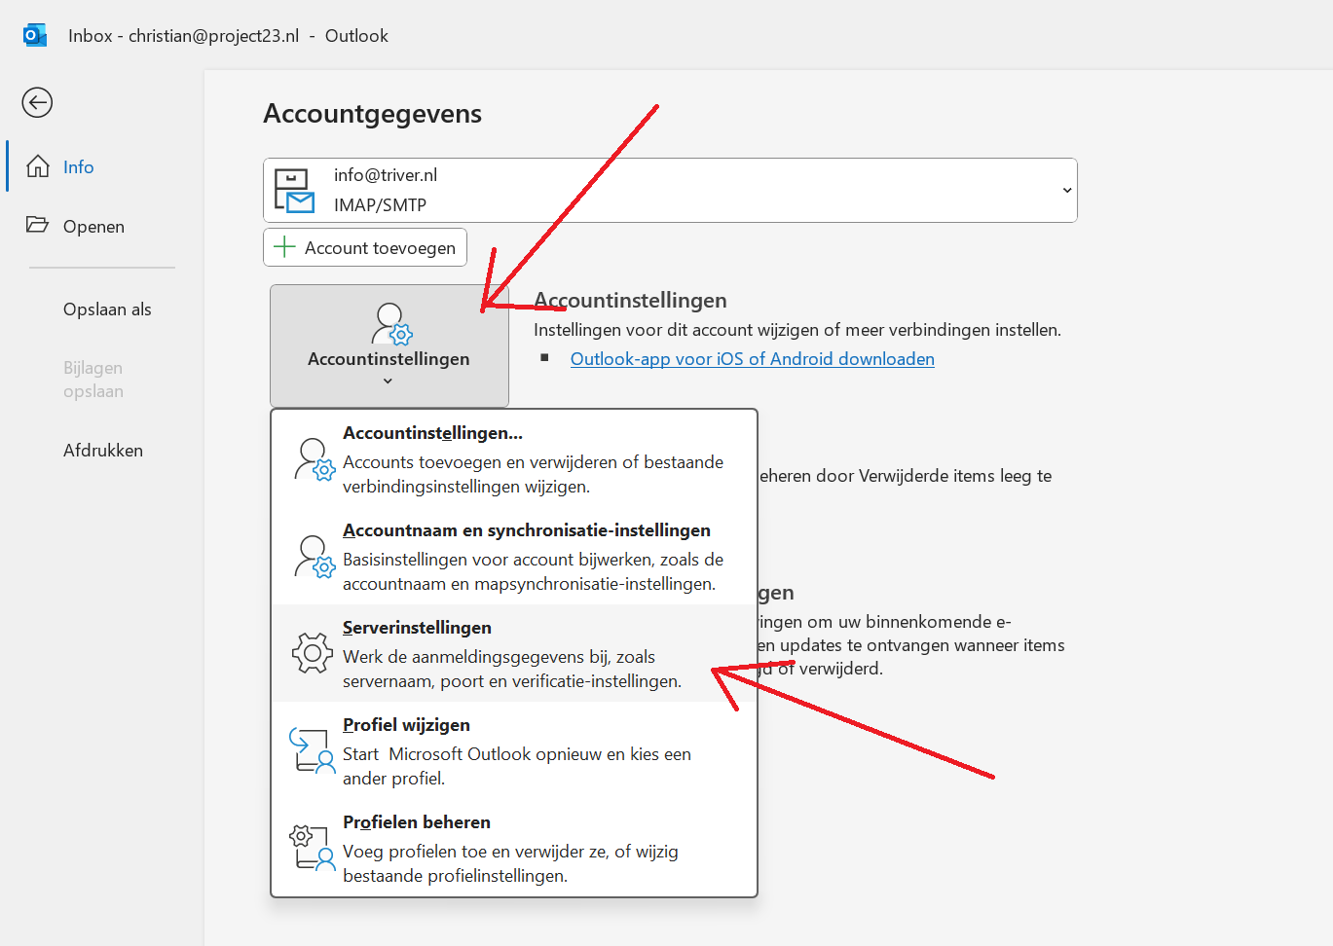The width and height of the screenshot is (1333, 946).
Task: Choose Profielen beheren menu entry
Action: point(514,848)
